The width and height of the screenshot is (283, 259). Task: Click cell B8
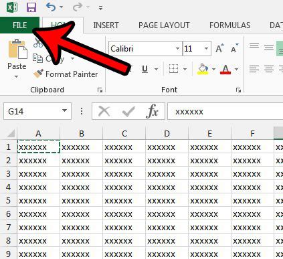pos(82,240)
